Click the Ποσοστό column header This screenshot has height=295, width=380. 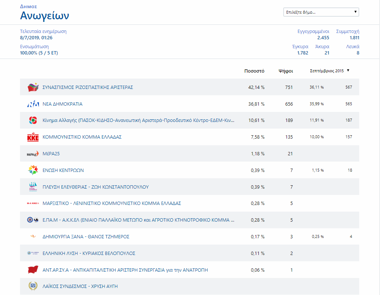coord(254,71)
